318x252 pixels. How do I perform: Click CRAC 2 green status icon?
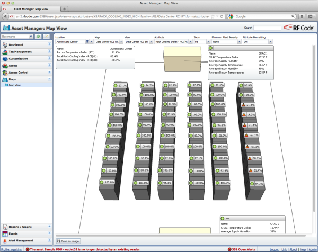223,218
